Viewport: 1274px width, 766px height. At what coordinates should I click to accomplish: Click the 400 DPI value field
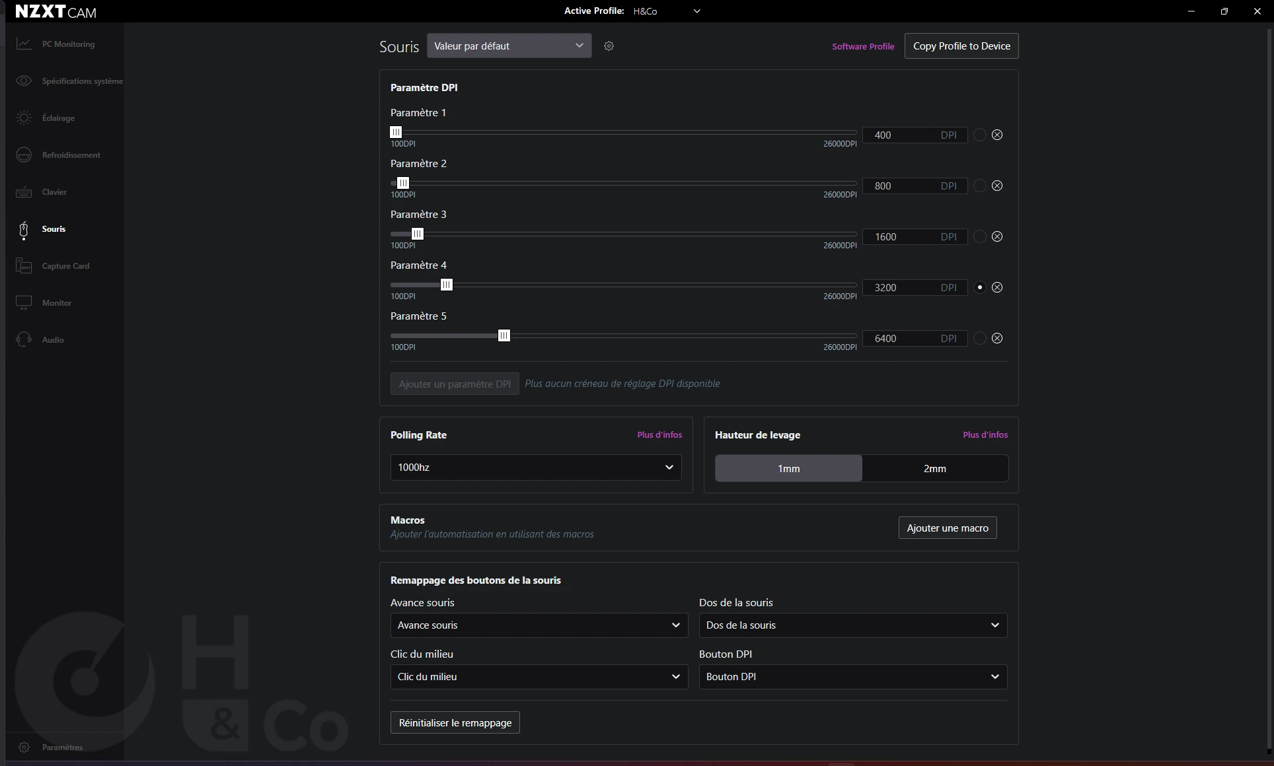[915, 135]
